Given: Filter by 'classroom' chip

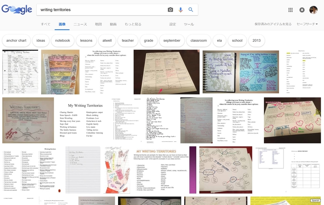Looking at the screenshot, I should tap(199, 41).
